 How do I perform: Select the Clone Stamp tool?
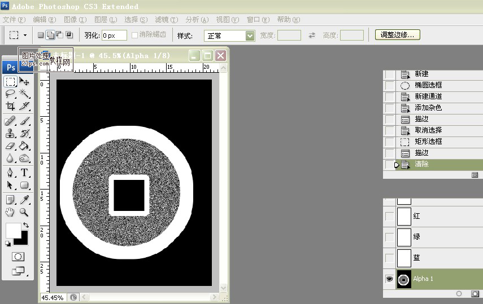[x=10, y=133]
